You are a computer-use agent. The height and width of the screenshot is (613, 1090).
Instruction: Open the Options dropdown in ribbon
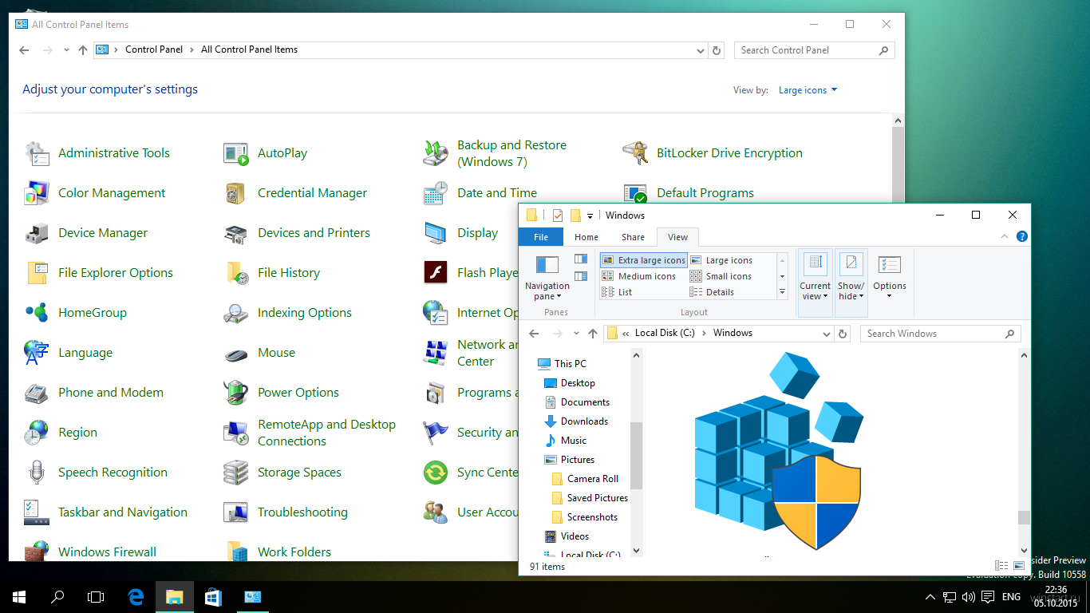(x=890, y=277)
